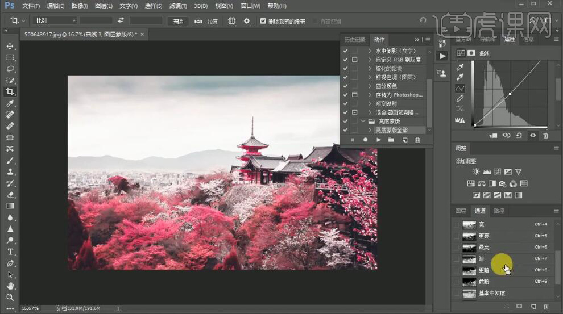Viewport: 563px width, 314px height.
Task: Toggle visibility of the 暗 channel
Action: pyautogui.click(x=456, y=259)
